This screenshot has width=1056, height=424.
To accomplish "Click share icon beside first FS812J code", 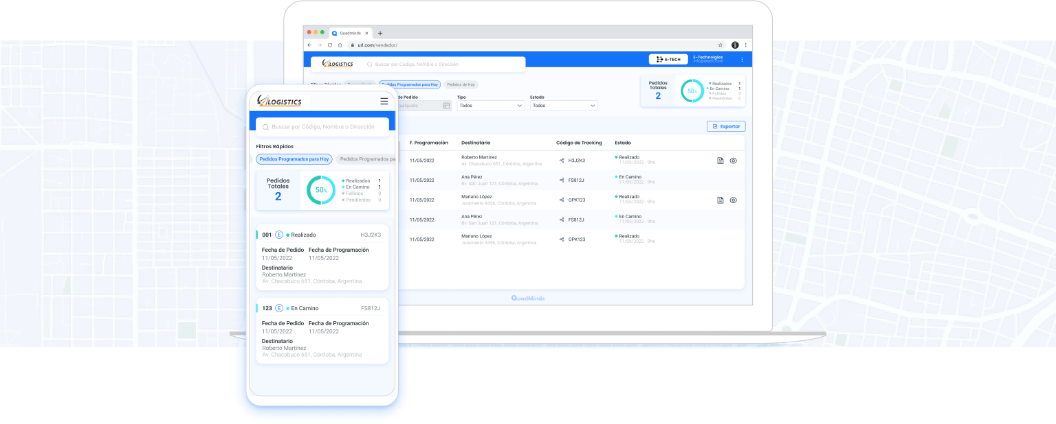I will (x=562, y=180).
